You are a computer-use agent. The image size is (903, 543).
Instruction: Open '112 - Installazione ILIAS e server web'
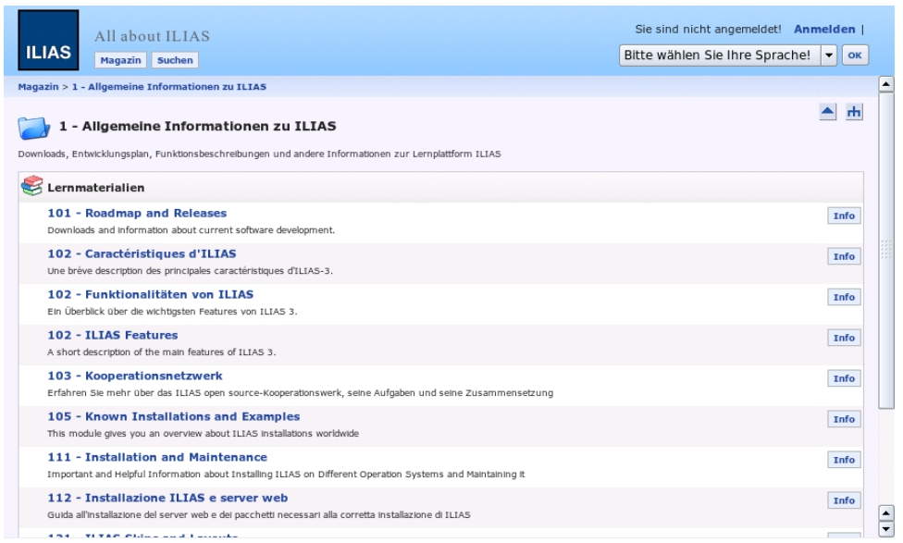coord(167,498)
